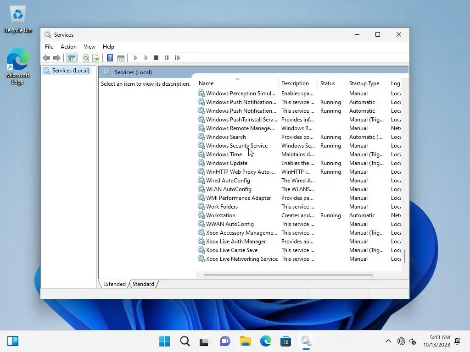470x352 pixels.
Task: Click the Restart Service icon
Action: tap(177, 58)
